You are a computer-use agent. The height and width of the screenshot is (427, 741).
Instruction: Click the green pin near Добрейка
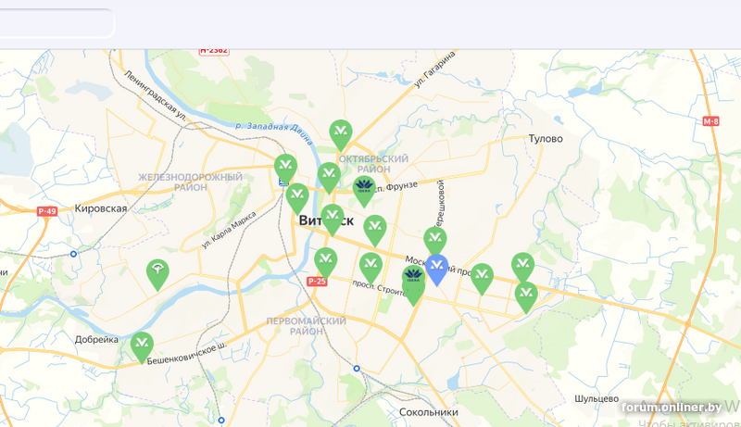tap(142, 346)
